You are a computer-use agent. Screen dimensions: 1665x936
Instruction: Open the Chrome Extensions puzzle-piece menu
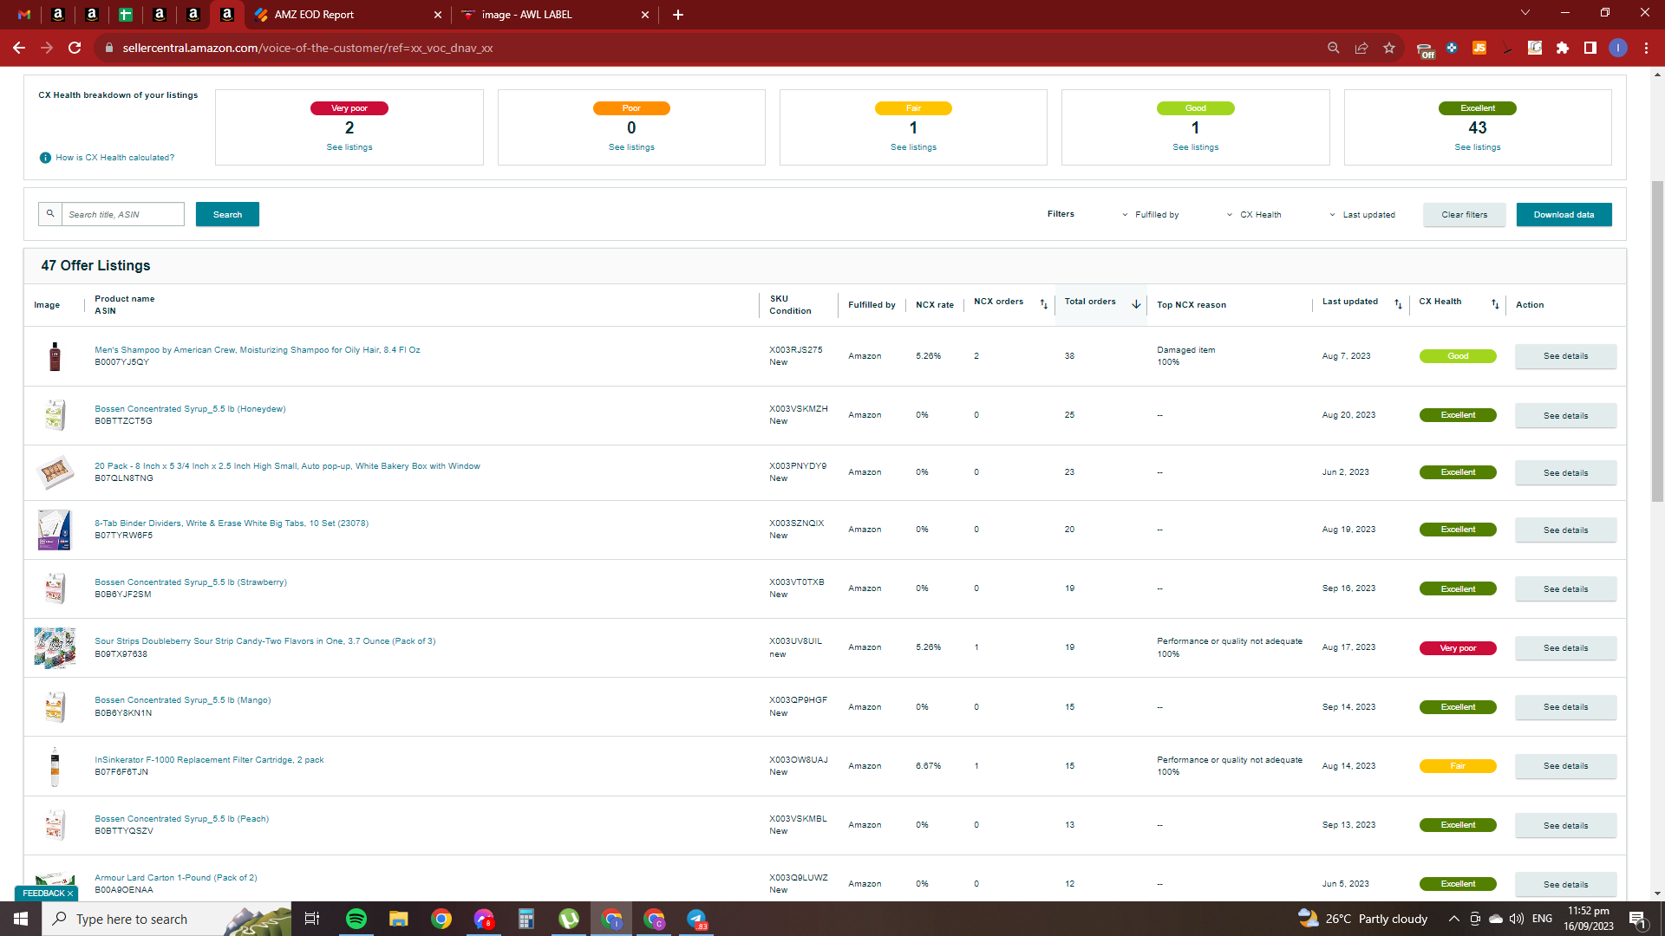pos(1563,48)
